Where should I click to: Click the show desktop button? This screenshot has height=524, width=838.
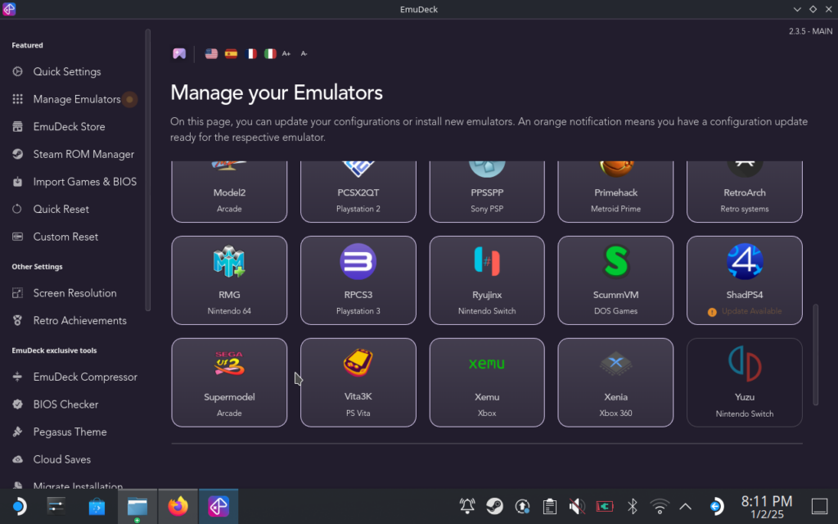click(819, 506)
